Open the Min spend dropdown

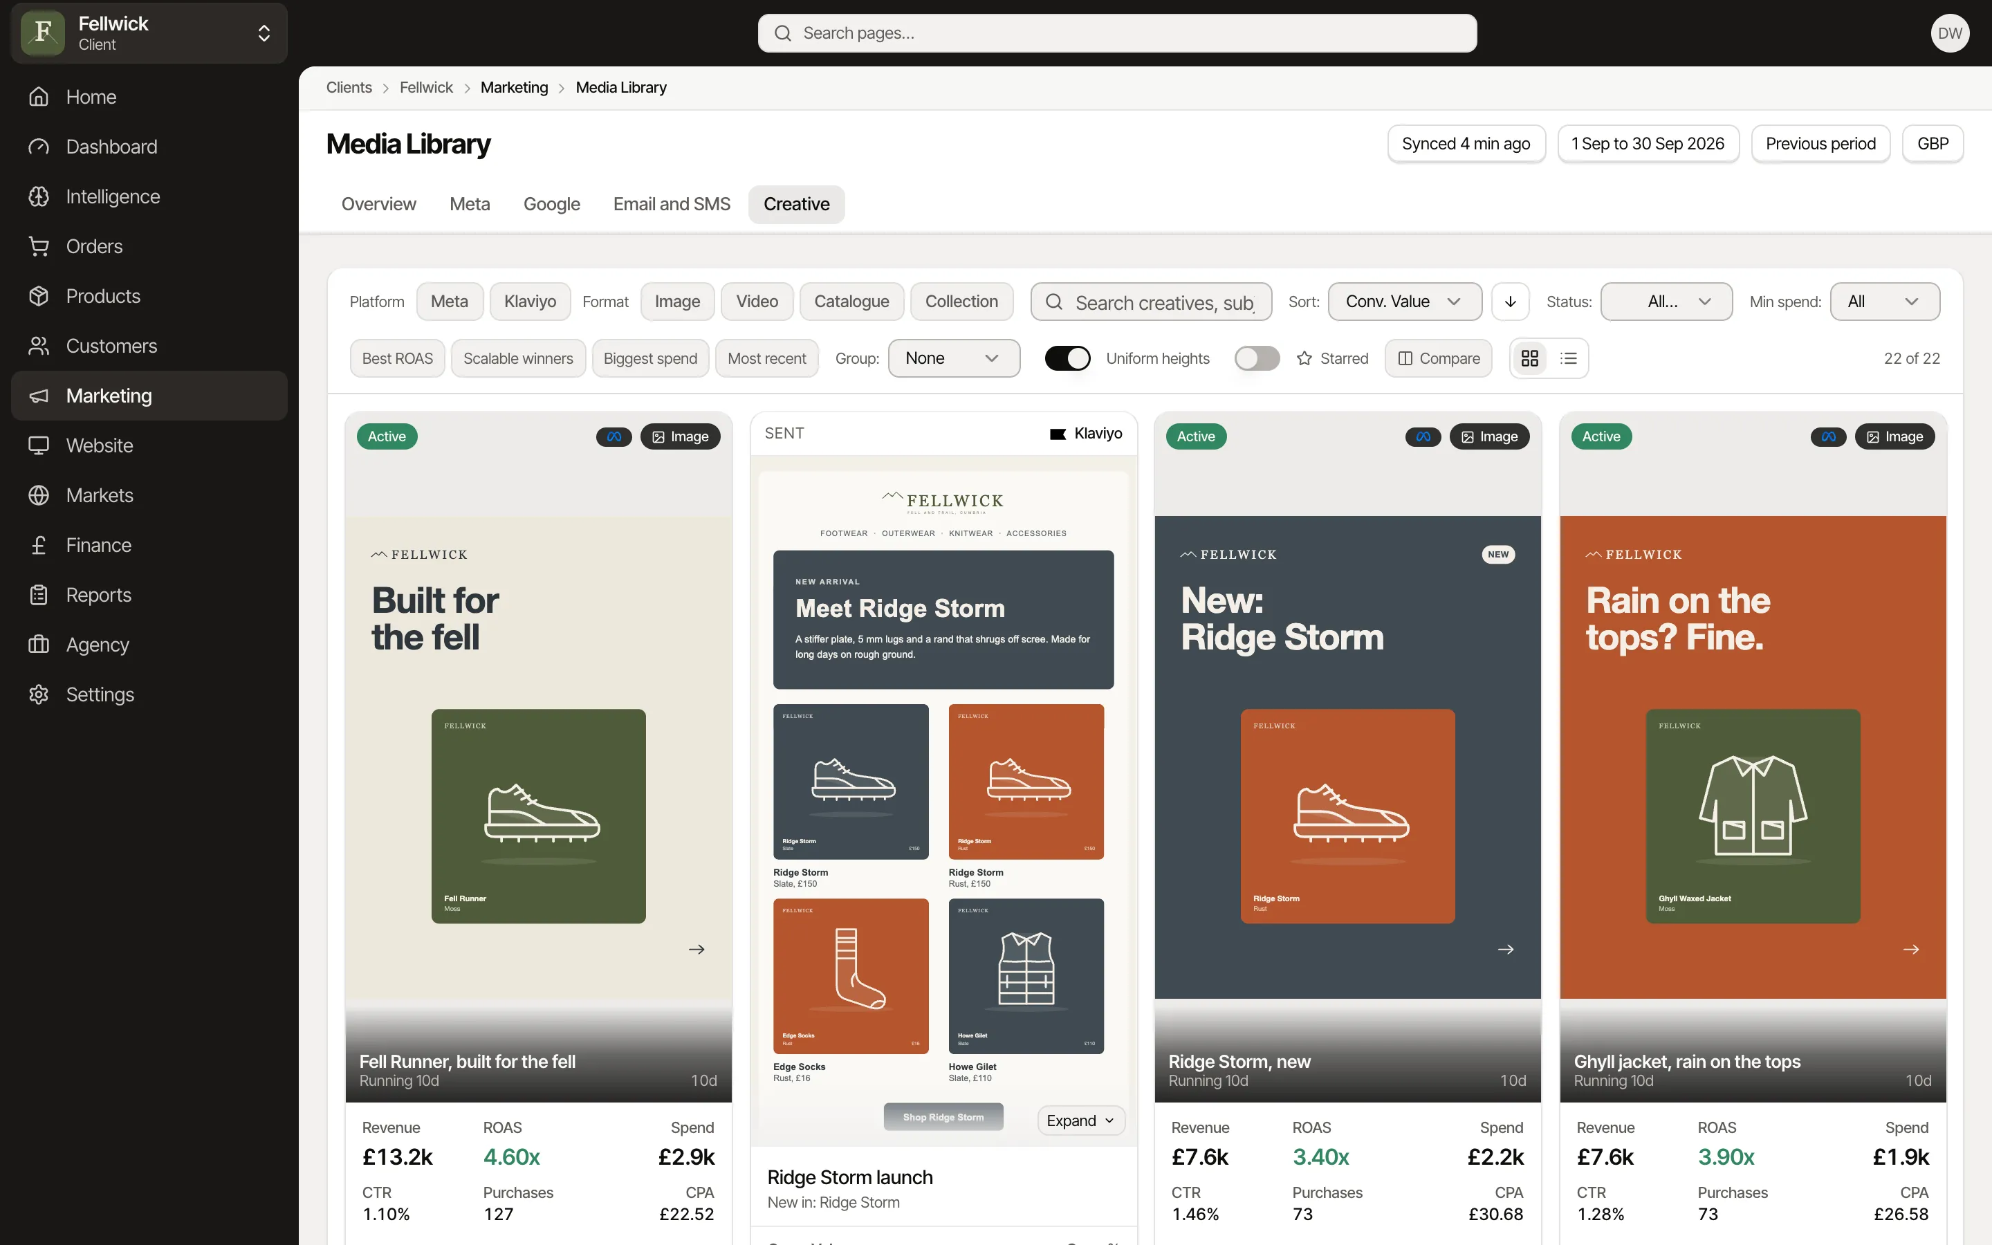(x=1884, y=302)
